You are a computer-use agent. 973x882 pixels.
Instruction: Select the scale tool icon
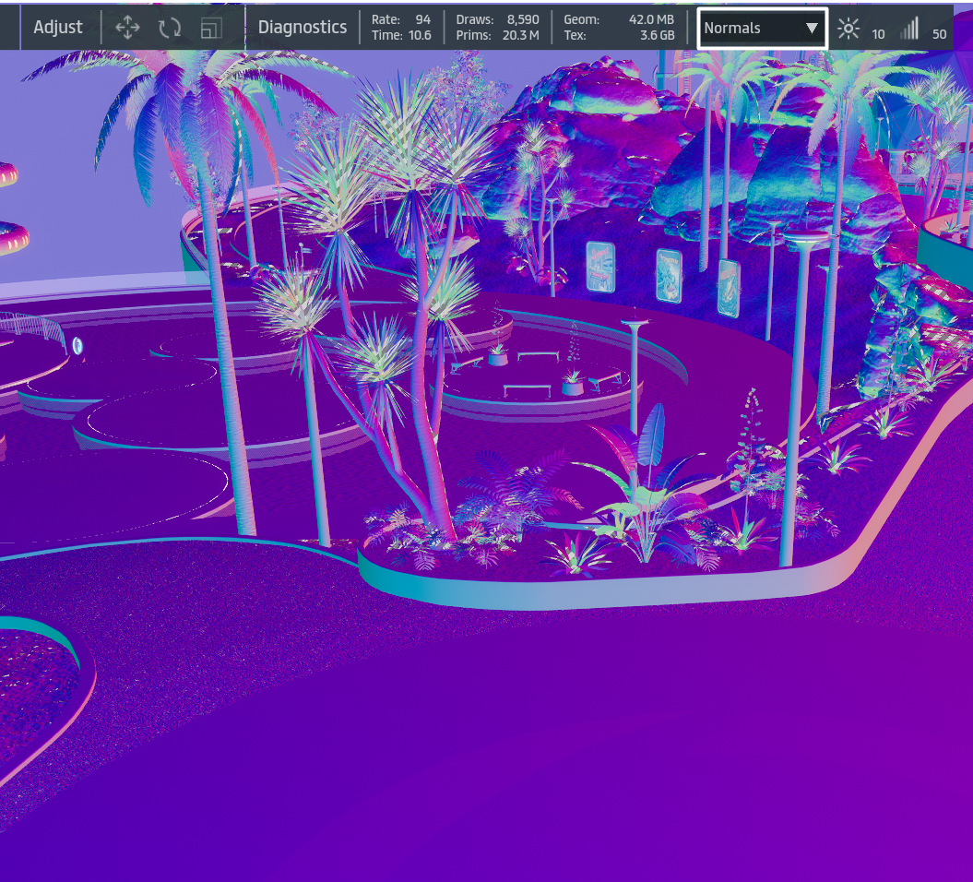(211, 28)
